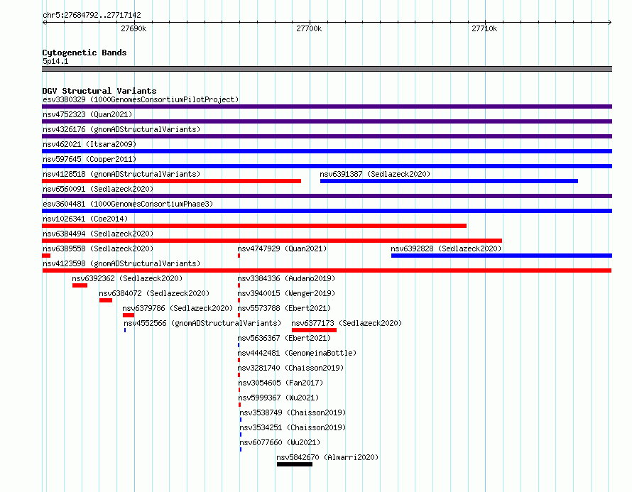Click the 27710k ruler mark
The image size is (632, 492).
point(484,28)
